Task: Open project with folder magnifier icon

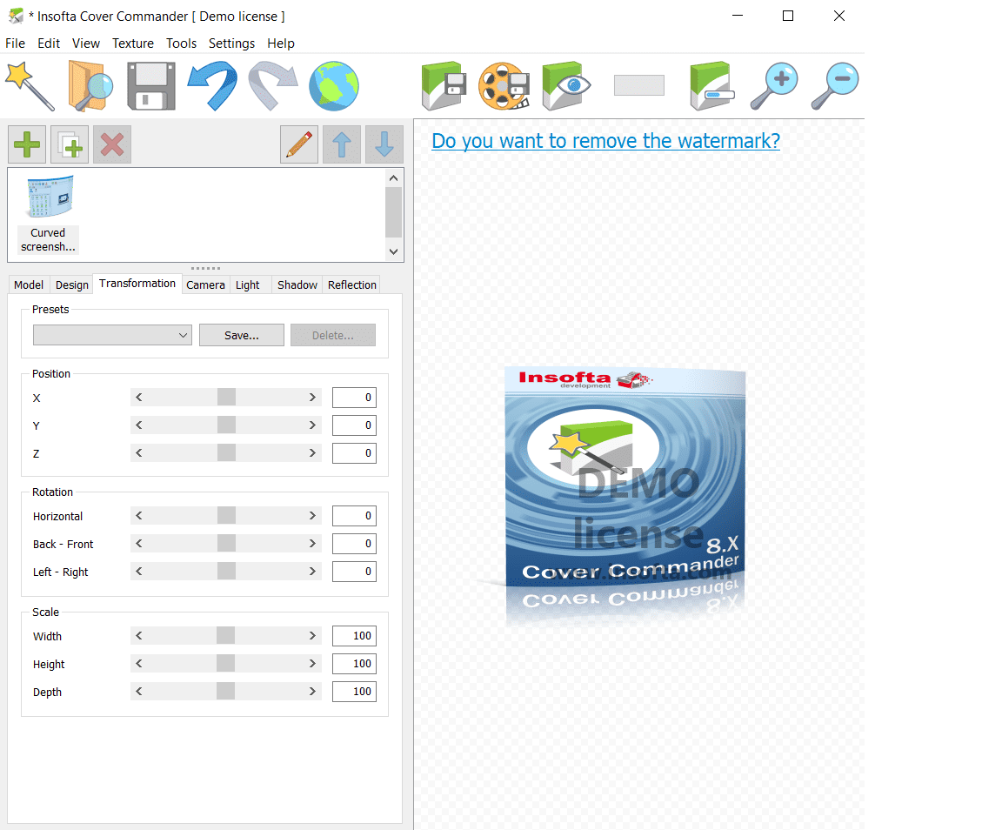Action: [x=90, y=85]
